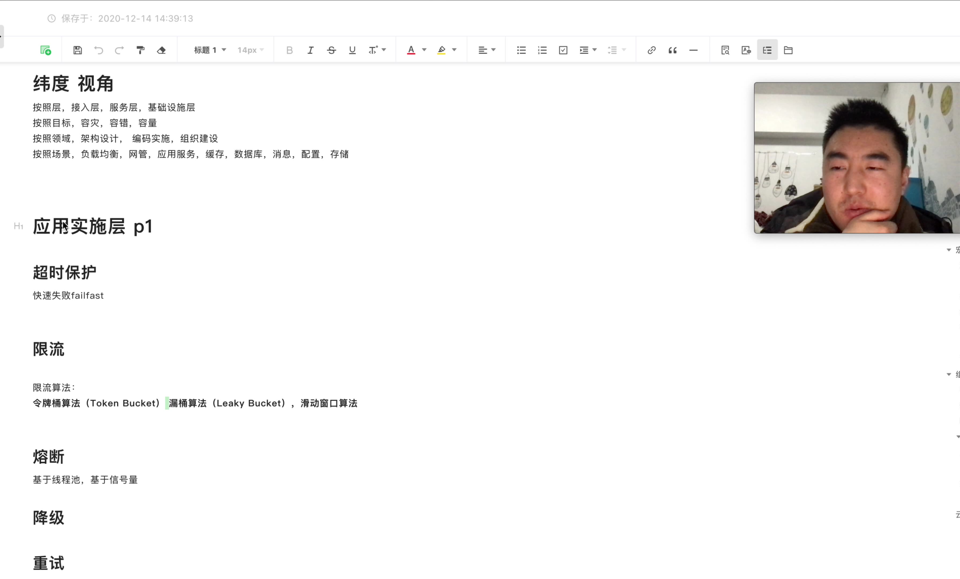The height and width of the screenshot is (579, 960).
Task: Toggle italic formatting
Action: click(x=310, y=50)
